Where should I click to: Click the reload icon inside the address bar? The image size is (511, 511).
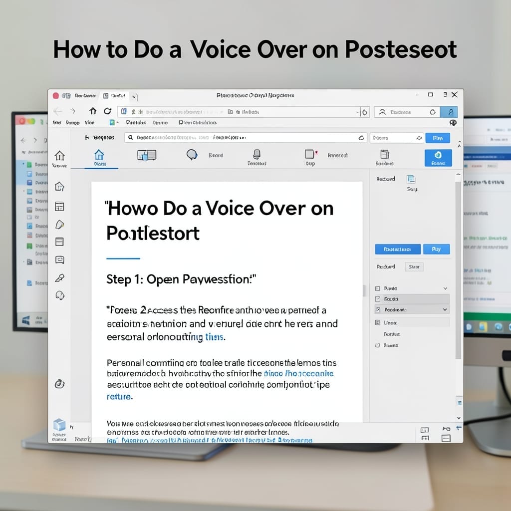coord(365,112)
